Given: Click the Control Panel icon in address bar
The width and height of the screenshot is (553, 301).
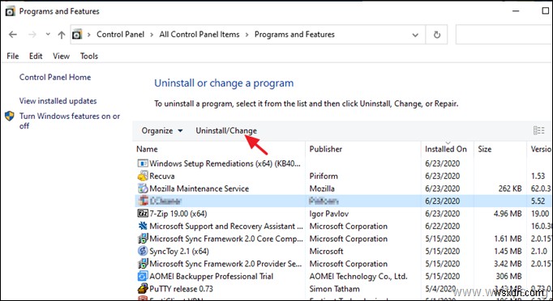Looking at the screenshot, I should click(x=77, y=35).
